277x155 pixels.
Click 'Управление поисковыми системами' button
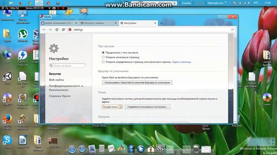(148, 107)
